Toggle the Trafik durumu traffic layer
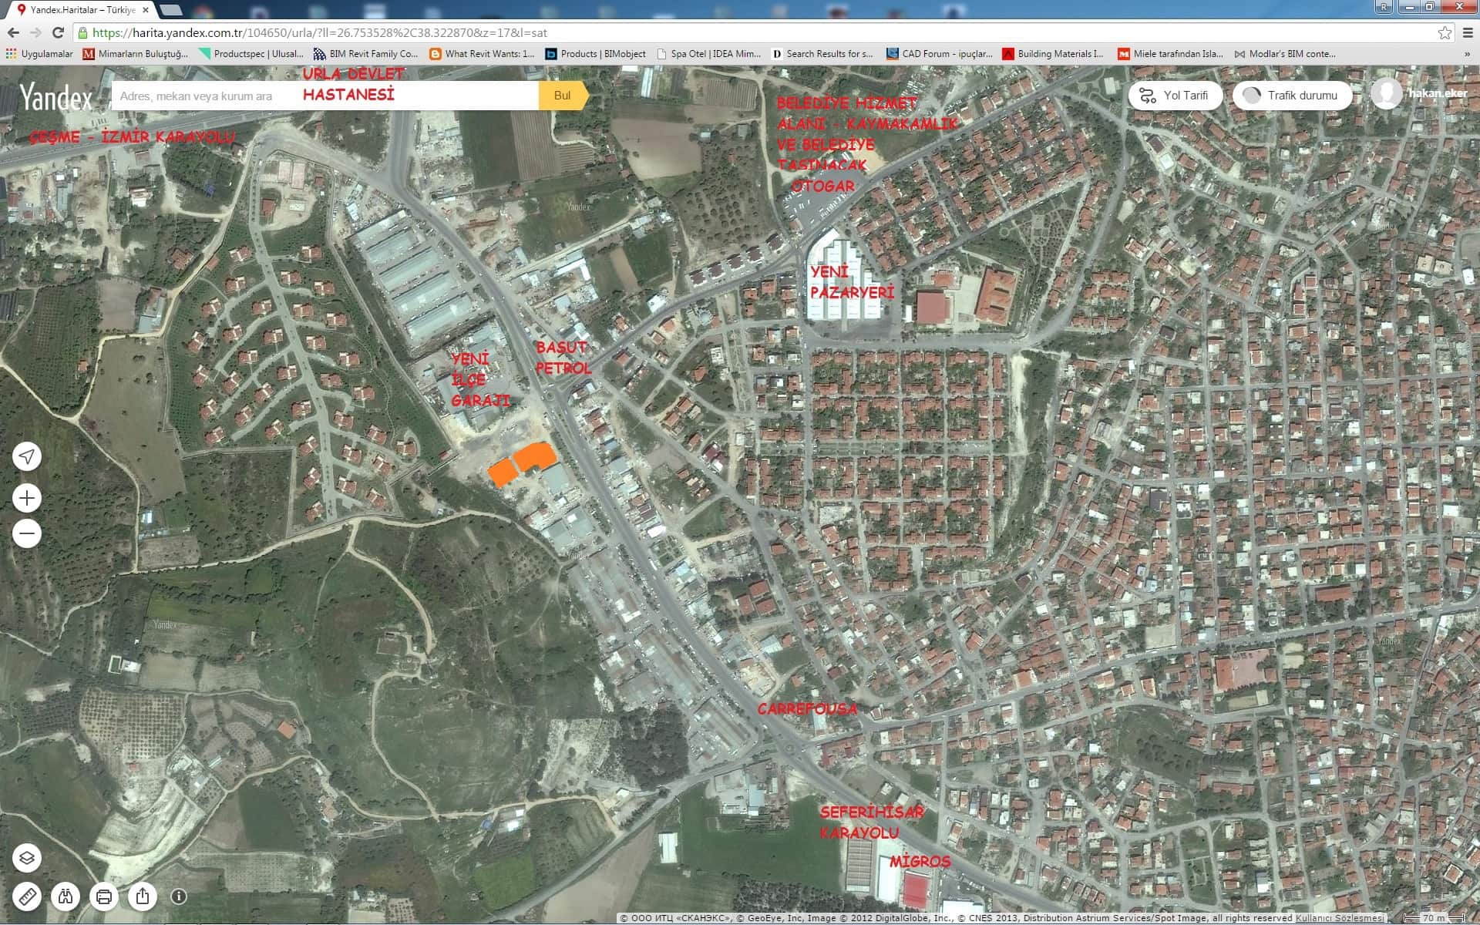1480x925 pixels. pyautogui.click(x=1292, y=96)
